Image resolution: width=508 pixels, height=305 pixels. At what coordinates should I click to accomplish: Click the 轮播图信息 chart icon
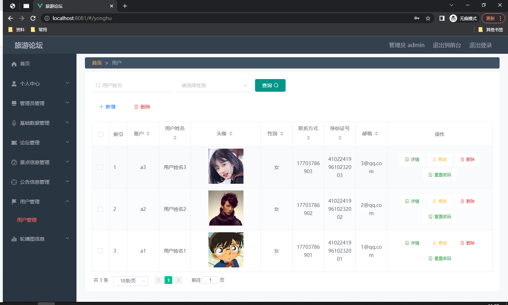[13, 239]
